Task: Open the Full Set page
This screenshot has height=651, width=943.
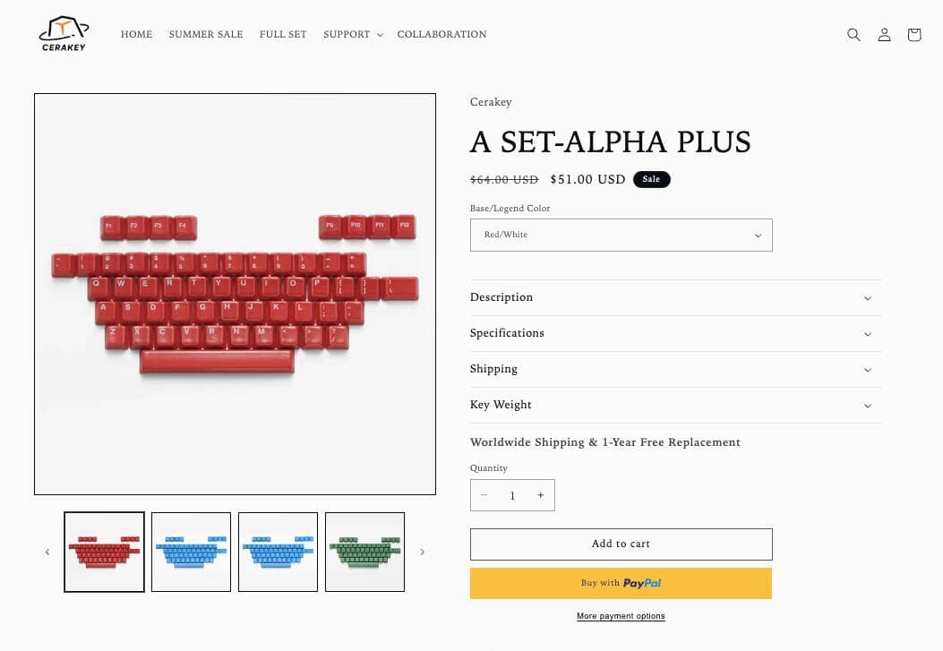Action: click(x=283, y=35)
